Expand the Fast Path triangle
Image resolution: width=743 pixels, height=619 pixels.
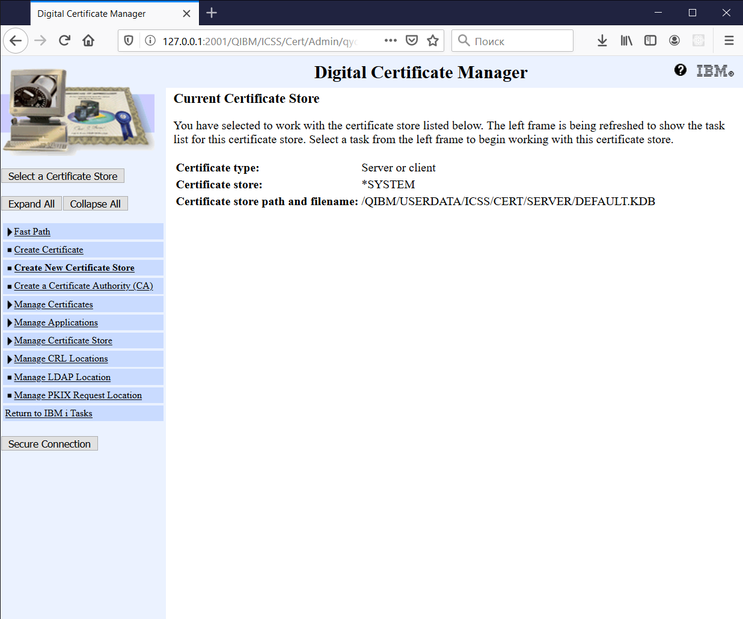[x=10, y=232]
